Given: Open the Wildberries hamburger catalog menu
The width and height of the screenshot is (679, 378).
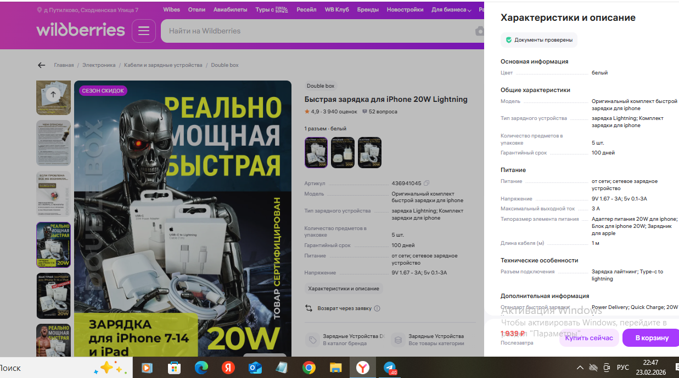Looking at the screenshot, I should (144, 31).
